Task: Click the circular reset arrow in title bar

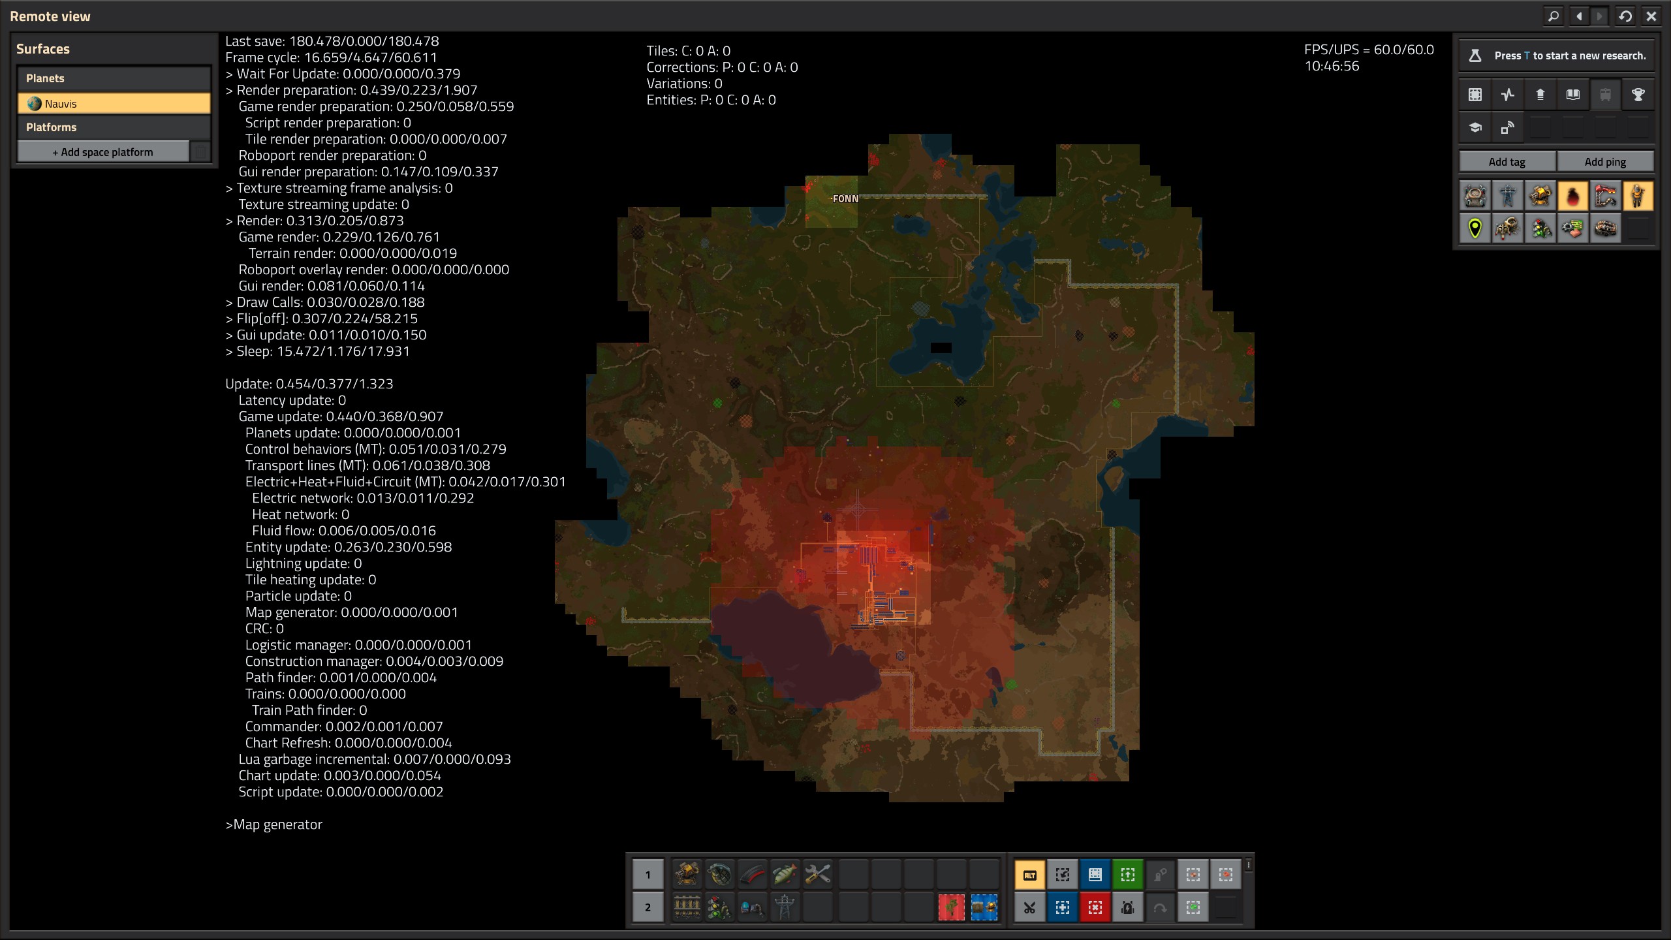Action: pyautogui.click(x=1625, y=16)
